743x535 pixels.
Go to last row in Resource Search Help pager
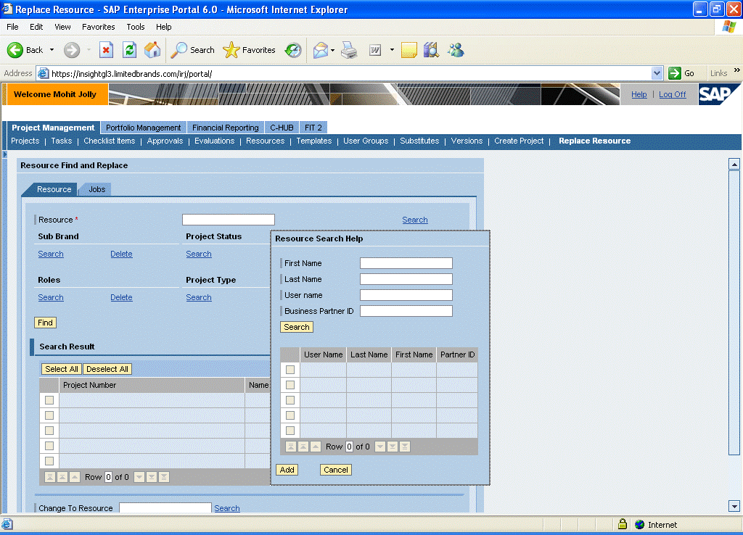(405, 447)
